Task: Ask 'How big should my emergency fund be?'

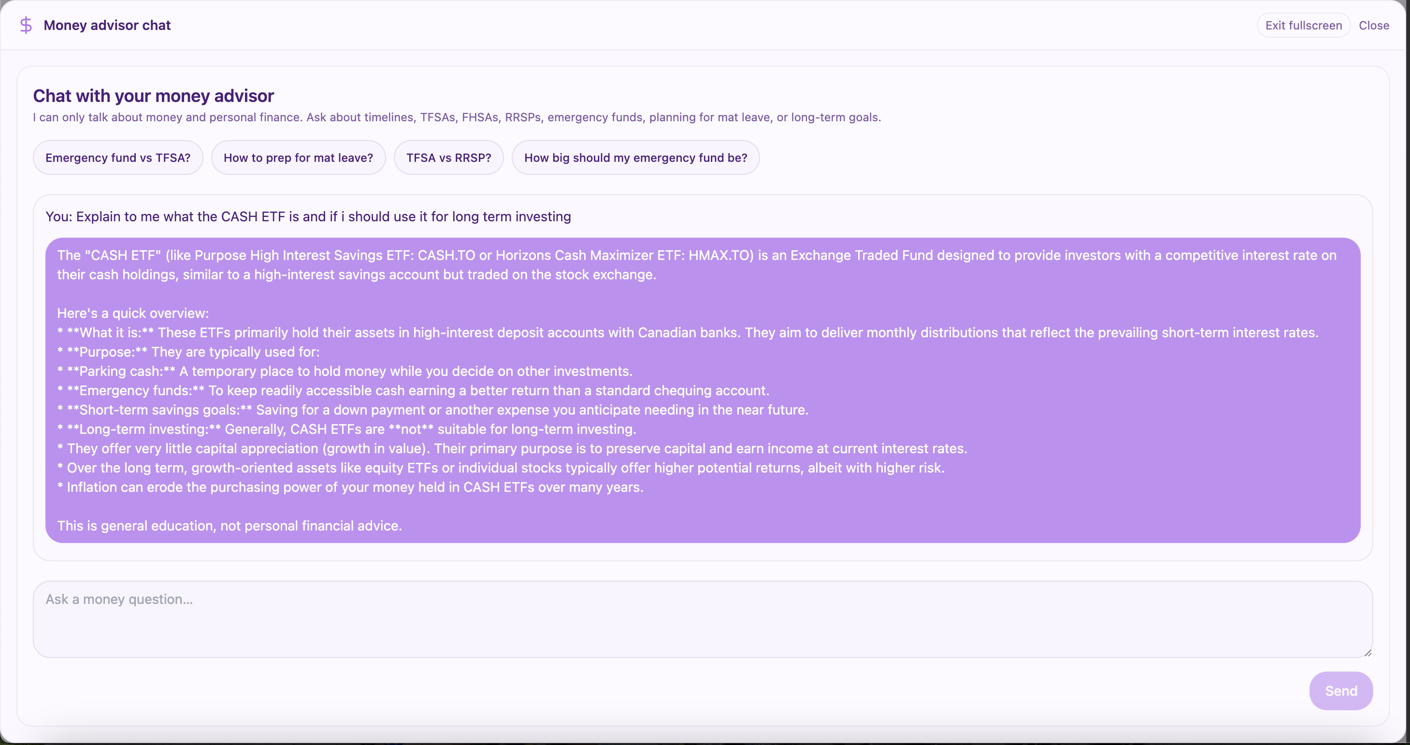Action: 635,158
